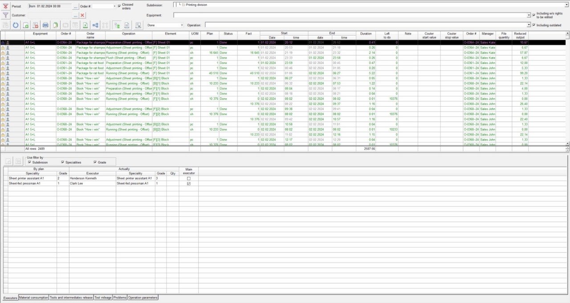The image size is (570, 303).
Task: Expand the Order # dropdown
Action: [x=114, y=6]
